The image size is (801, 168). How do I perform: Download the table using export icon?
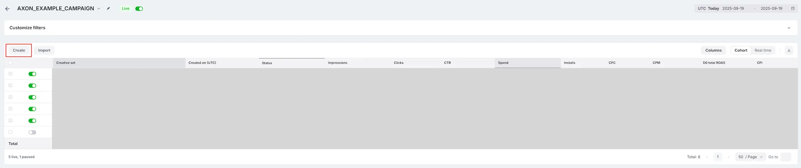pyautogui.click(x=789, y=50)
